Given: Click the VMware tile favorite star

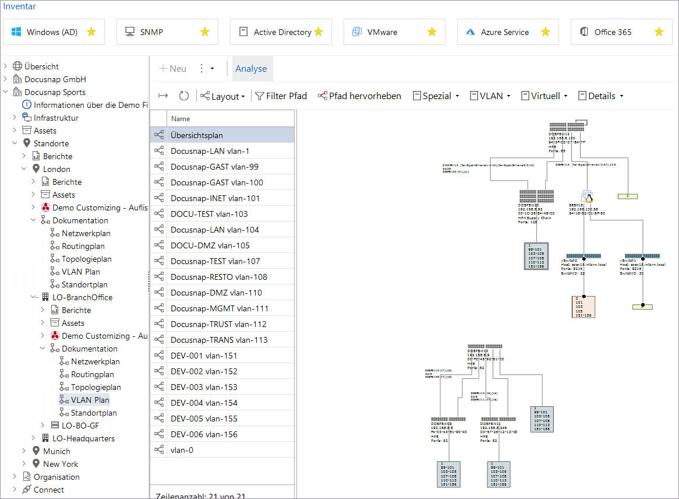Looking at the screenshot, I should click(432, 31).
